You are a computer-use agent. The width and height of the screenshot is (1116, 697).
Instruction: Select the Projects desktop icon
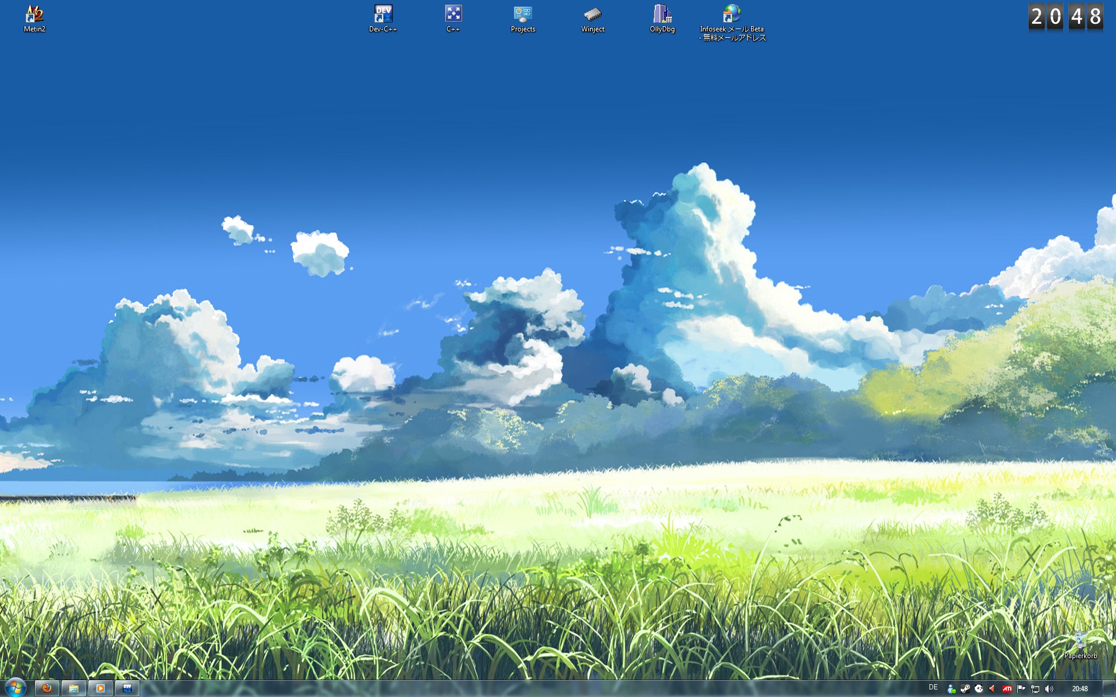(x=523, y=19)
